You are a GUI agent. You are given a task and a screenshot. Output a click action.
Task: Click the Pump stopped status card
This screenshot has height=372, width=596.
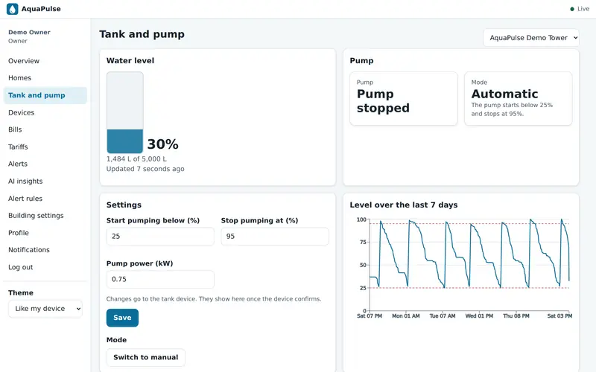click(404, 99)
